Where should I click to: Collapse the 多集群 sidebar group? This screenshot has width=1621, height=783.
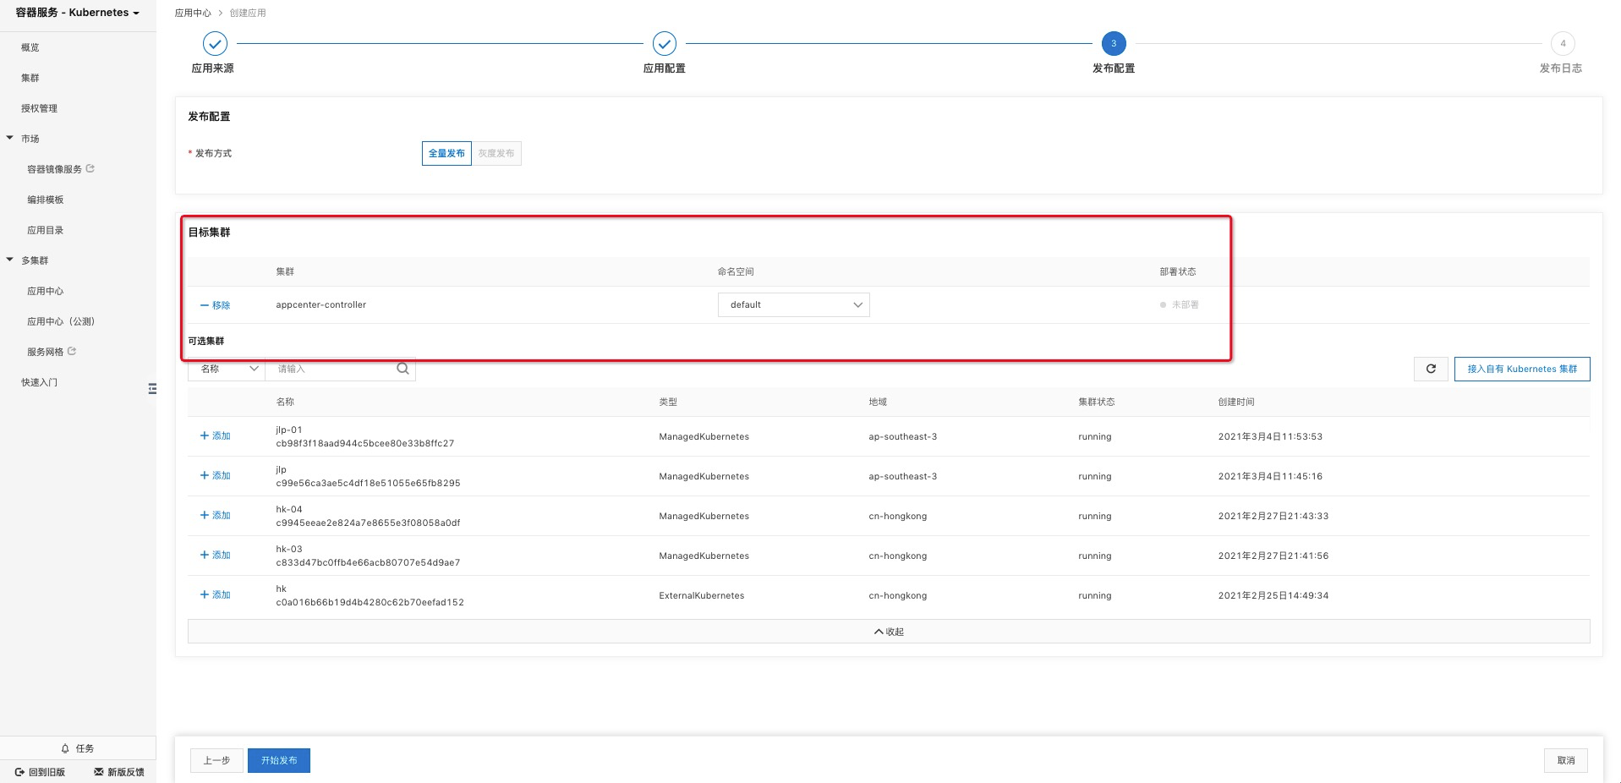pyautogui.click(x=10, y=260)
